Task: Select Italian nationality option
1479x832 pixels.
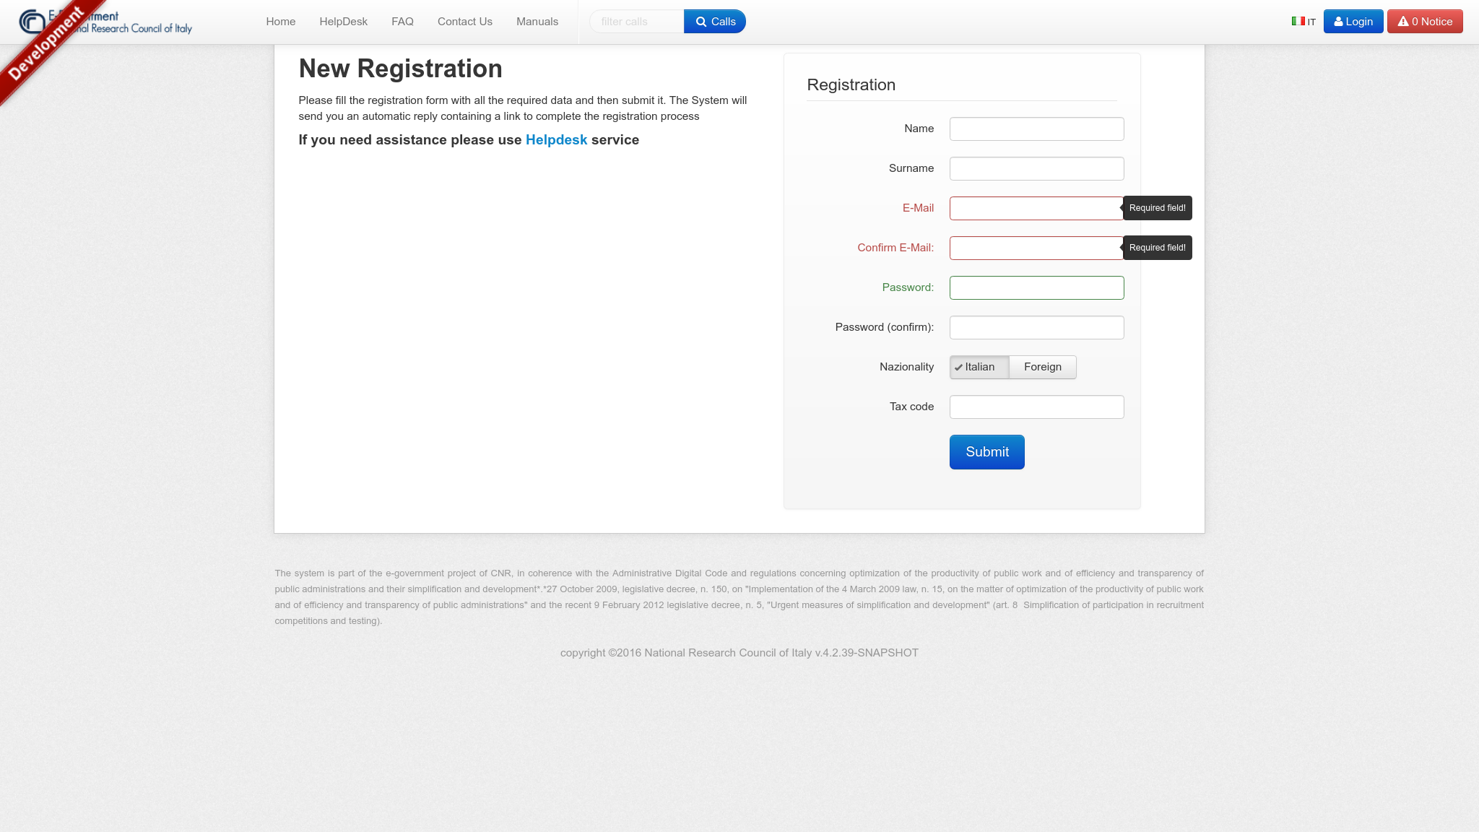Action: [979, 367]
